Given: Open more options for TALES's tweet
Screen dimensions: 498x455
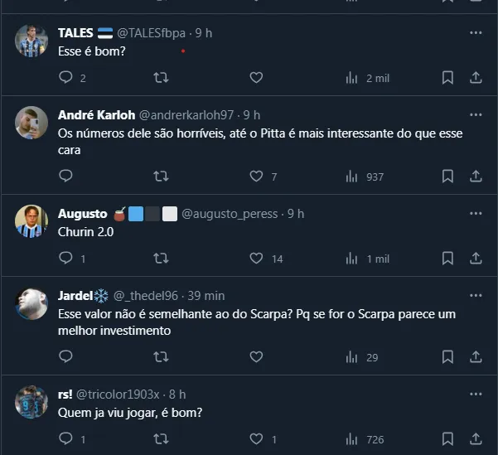Looking at the screenshot, I should click(x=476, y=33).
